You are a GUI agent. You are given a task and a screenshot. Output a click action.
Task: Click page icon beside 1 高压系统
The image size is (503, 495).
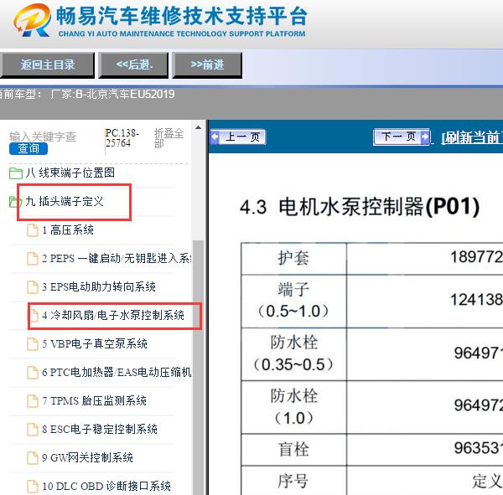tap(33, 230)
